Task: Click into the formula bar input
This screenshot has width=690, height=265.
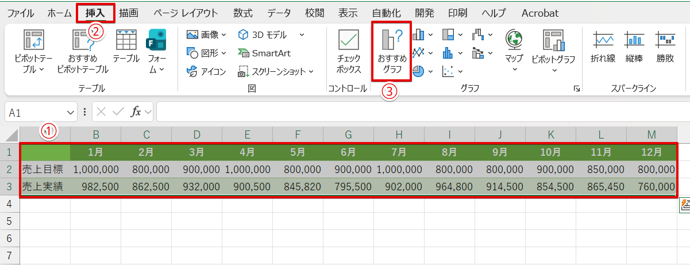Action: coord(422,112)
